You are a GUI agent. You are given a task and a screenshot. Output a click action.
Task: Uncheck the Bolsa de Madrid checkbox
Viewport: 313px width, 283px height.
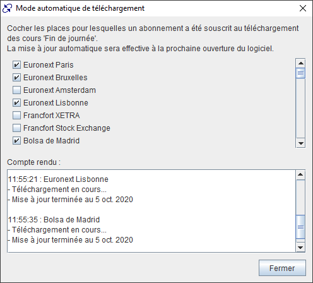[x=16, y=141]
